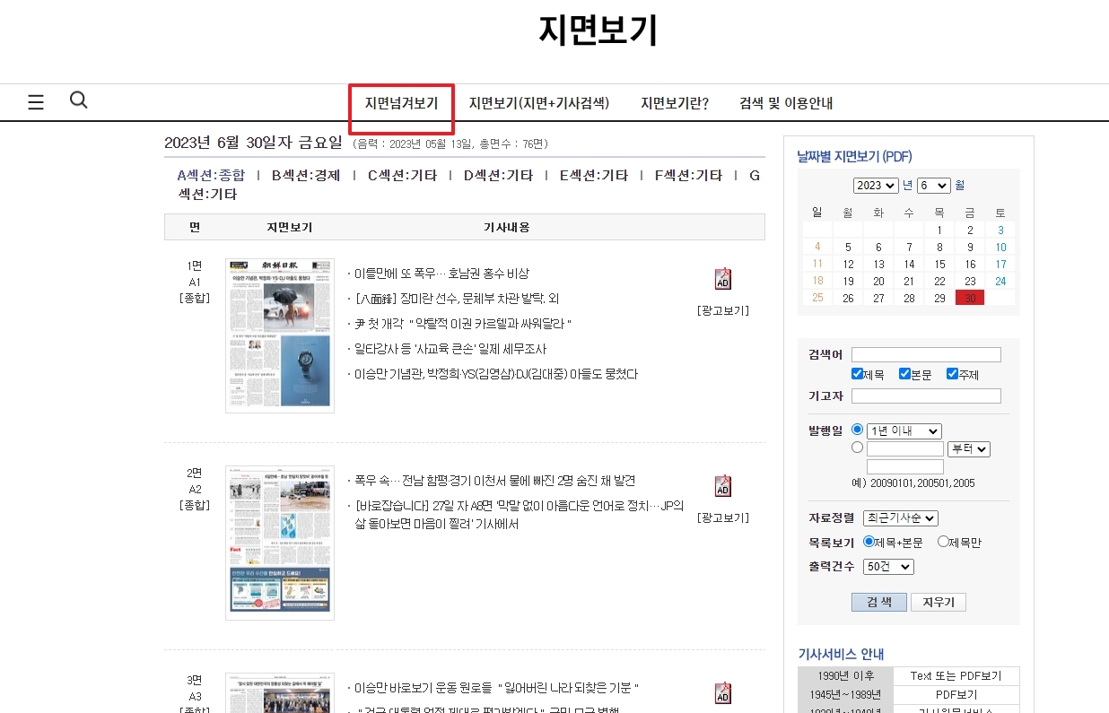Click the second date input below 부터
The image size is (1109, 713).
tap(905, 466)
